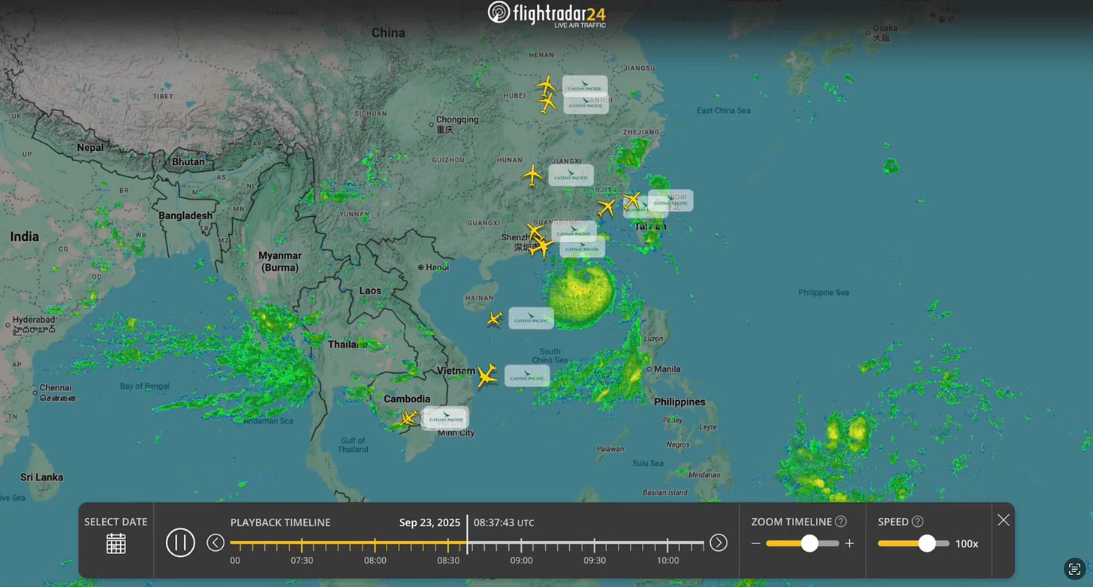Step timeline forward with right arrow
Screen dimensions: 1093x587
pos(718,543)
